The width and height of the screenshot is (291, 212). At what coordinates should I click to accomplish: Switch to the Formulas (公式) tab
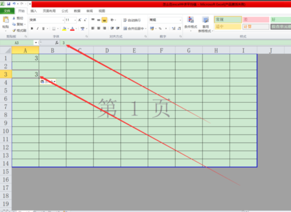click(65, 11)
